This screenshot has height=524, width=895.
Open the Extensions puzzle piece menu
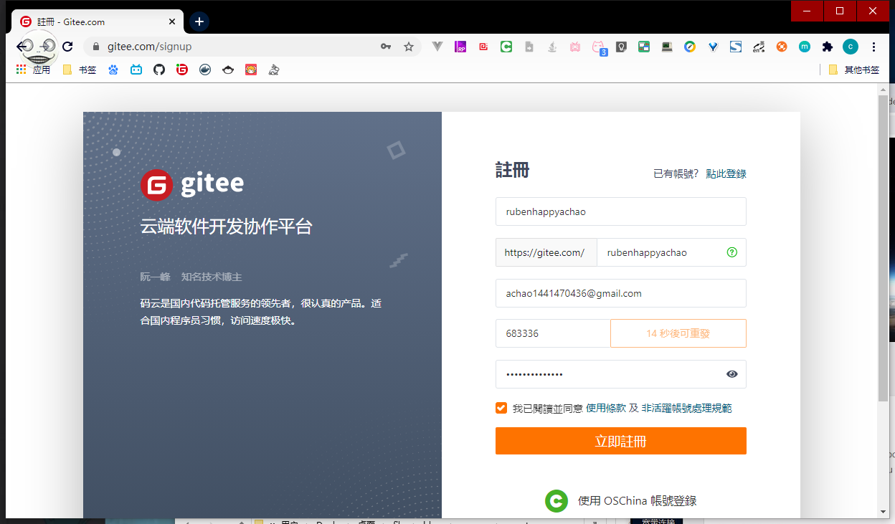tap(828, 47)
